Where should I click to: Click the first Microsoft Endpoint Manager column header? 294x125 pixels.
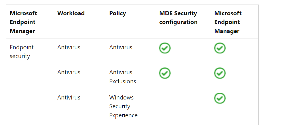point(23,22)
